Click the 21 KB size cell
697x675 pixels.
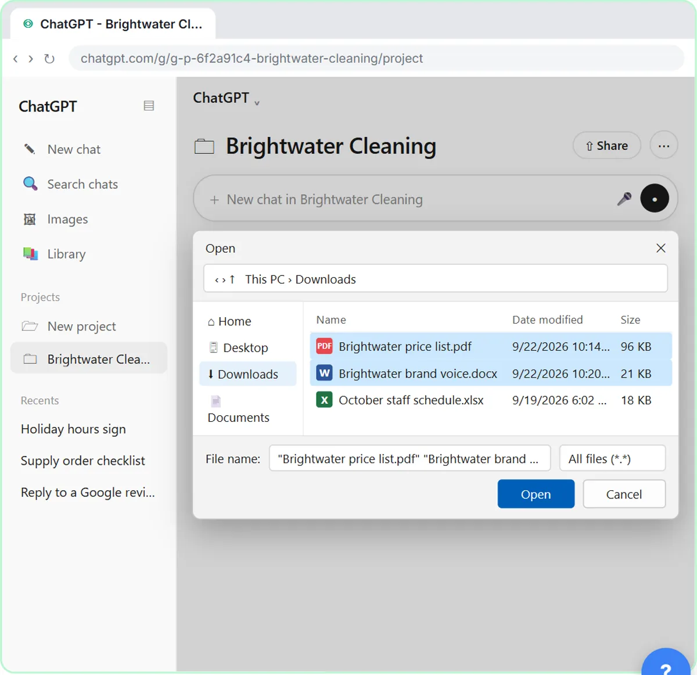click(636, 374)
